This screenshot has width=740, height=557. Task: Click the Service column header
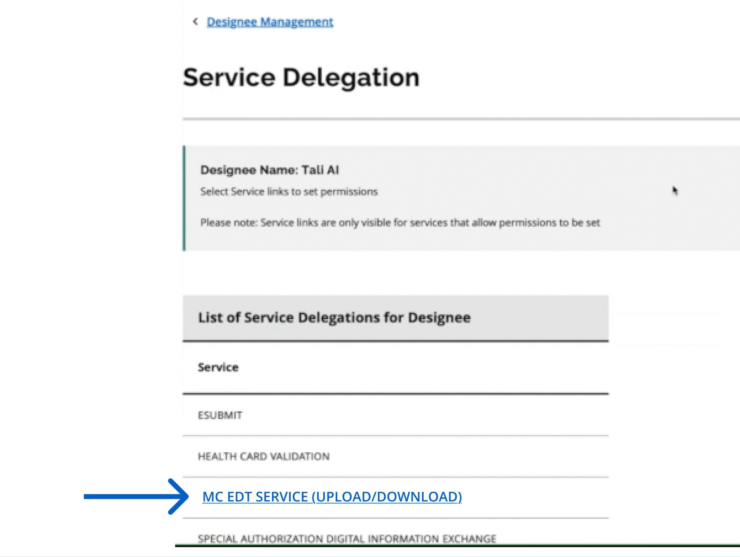[218, 367]
